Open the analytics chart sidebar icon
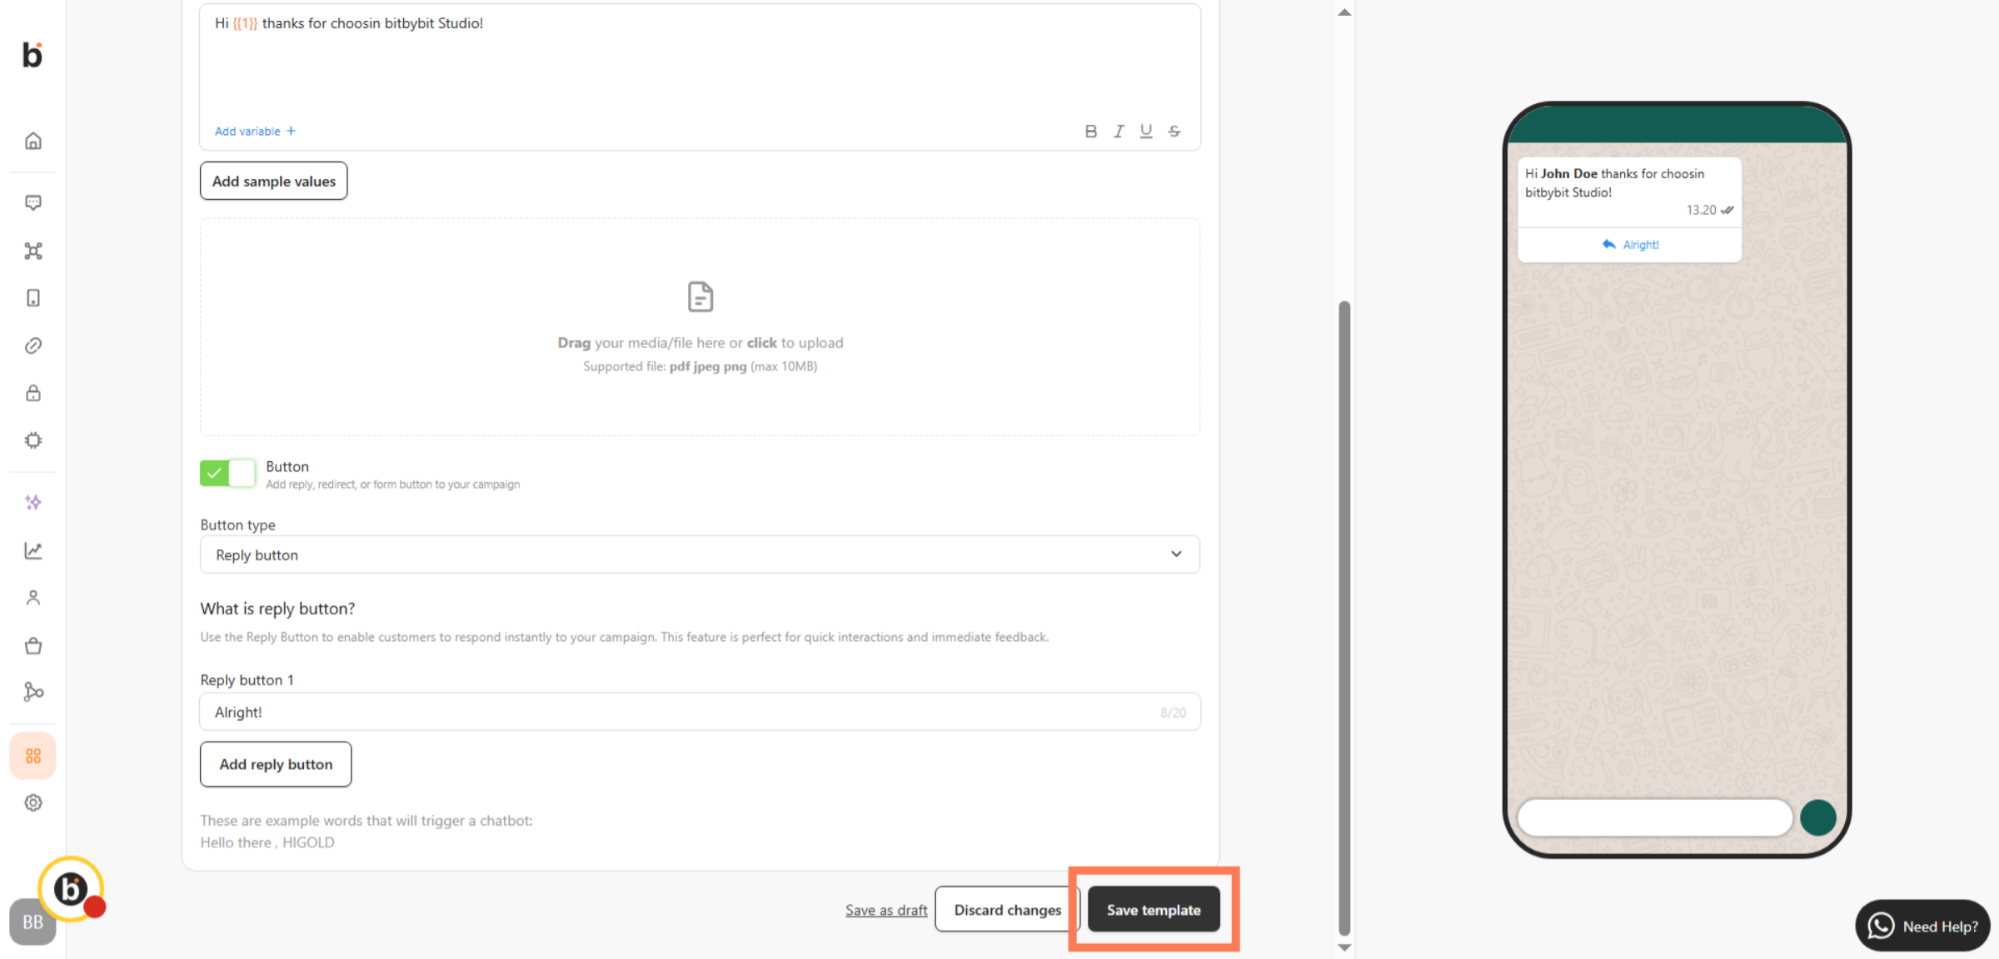Viewport: 1999px width, 959px height. click(x=33, y=550)
